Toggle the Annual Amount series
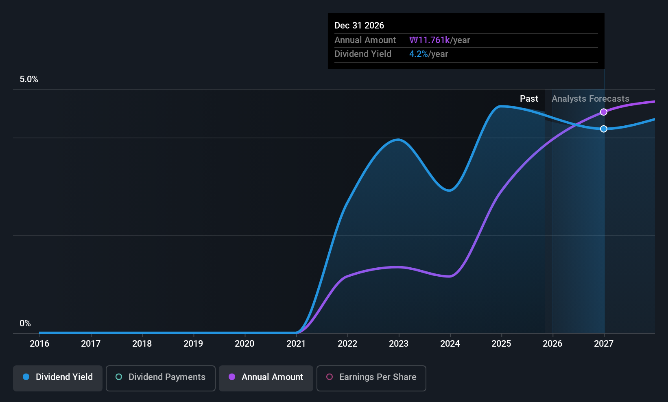 (266, 378)
